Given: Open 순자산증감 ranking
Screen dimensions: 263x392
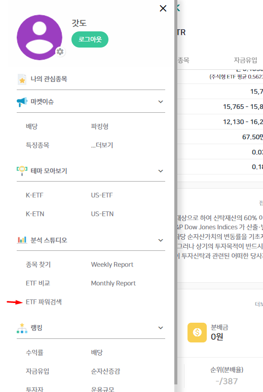Looking at the screenshot, I should click(x=105, y=371).
